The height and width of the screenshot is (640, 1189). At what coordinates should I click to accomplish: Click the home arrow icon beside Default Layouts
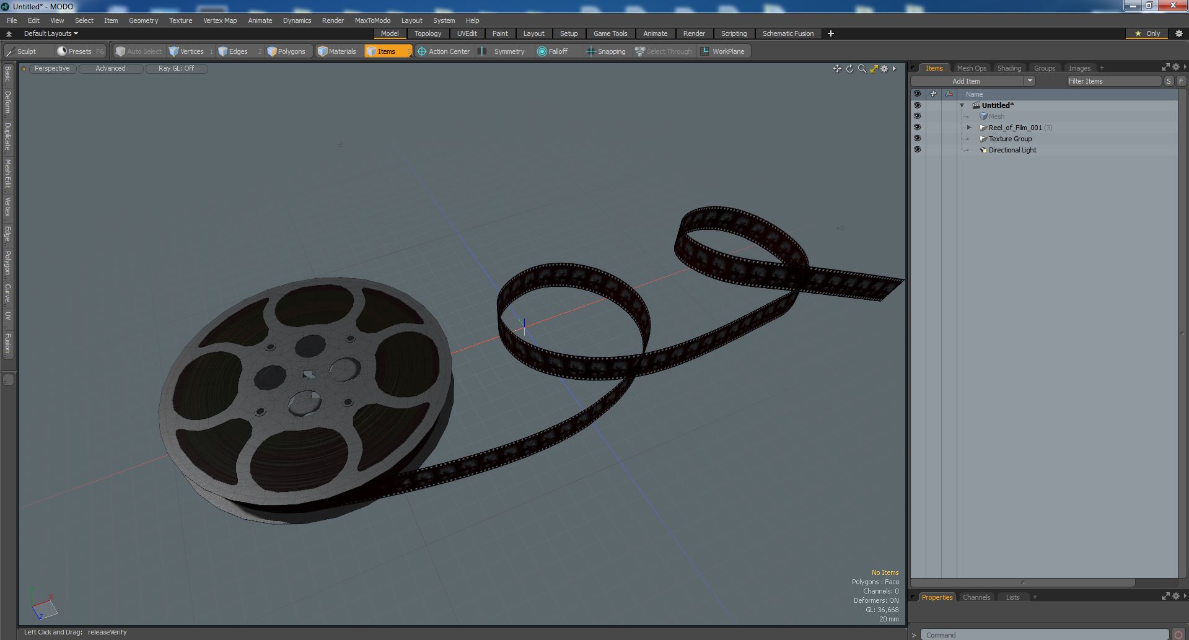click(9, 33)
